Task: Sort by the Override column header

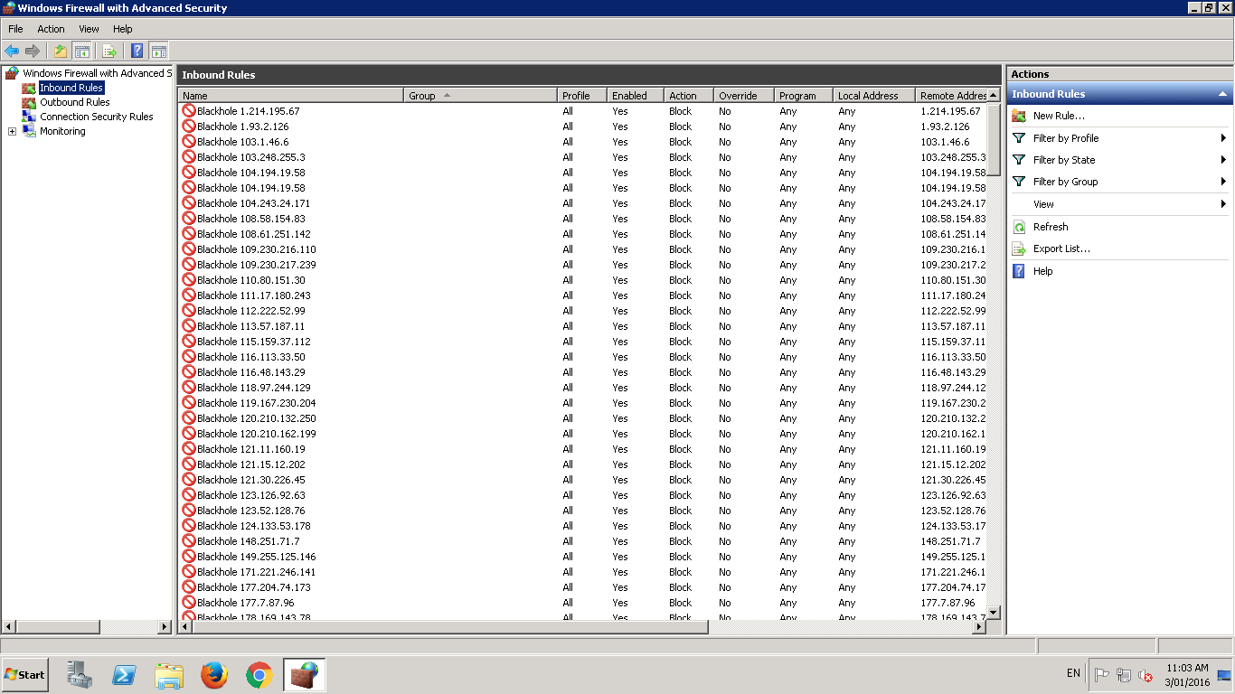Action: 743,95
